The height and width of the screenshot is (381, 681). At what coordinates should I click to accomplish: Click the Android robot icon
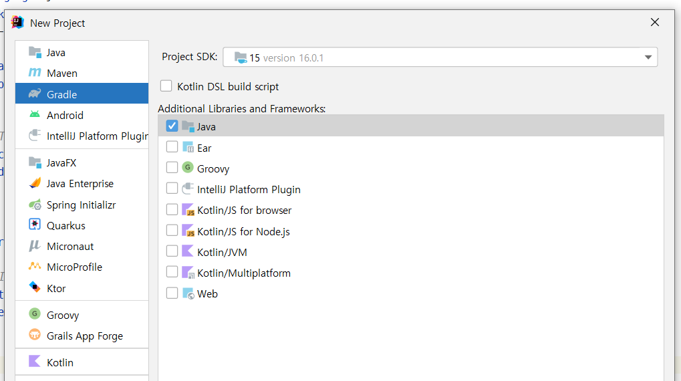pos(35,114)
